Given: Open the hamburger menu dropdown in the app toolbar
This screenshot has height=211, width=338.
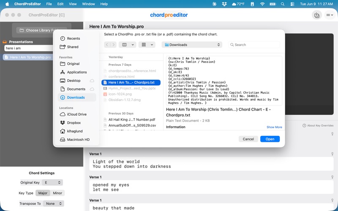Looking at the screenshot, I should 330,15.
